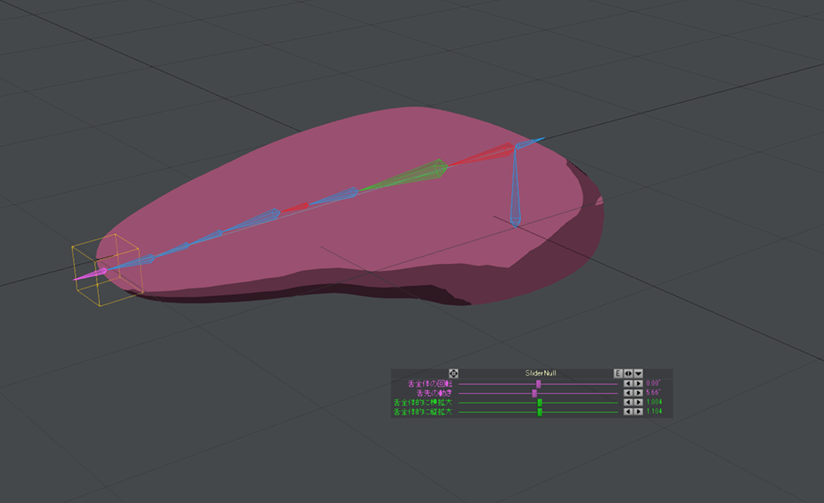This screenshot has height=503, width=824.
Task: Click the left-right arrows icon on SliderNull header
Action: tap(628, 373)
